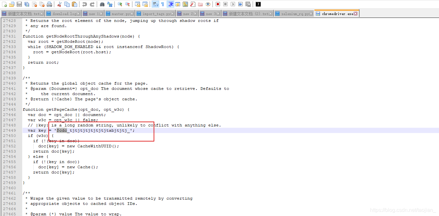The height and width of the screenshot is (216, 439).
Task: Click line number 27449 in the margin
Action: [x=9, y=130]
